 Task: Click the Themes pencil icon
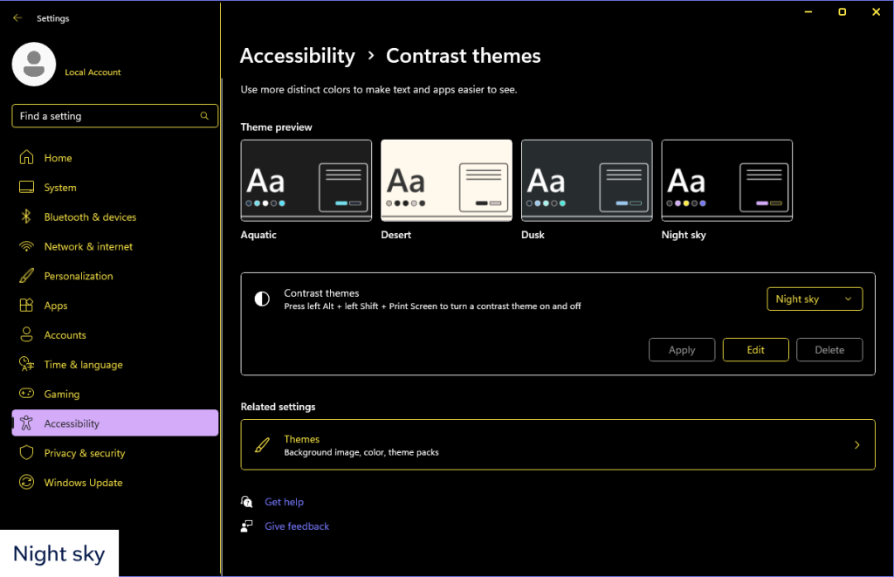click(261, 444)
